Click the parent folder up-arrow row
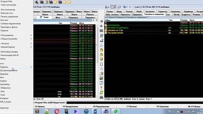Viewport: 203px width, 114px height. coord(154,22)
